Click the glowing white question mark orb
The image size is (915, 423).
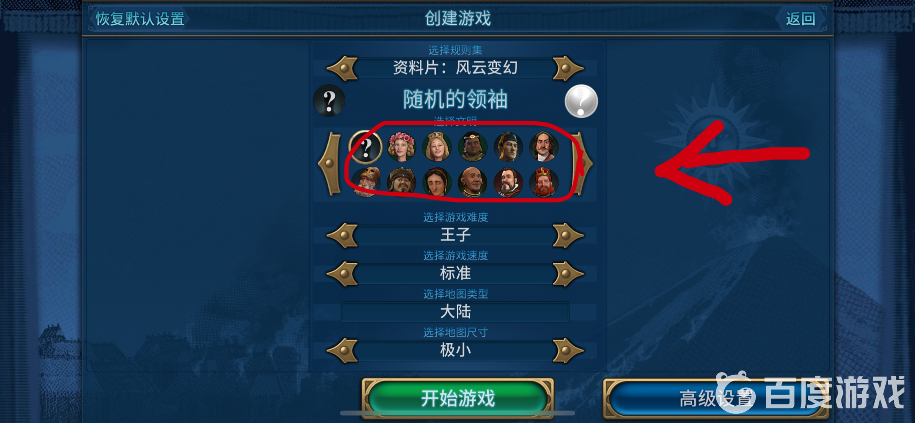581,101
